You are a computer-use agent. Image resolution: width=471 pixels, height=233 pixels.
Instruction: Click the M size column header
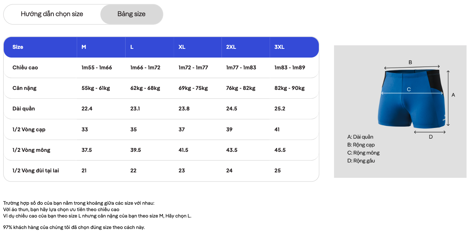[x=84, y=47]
